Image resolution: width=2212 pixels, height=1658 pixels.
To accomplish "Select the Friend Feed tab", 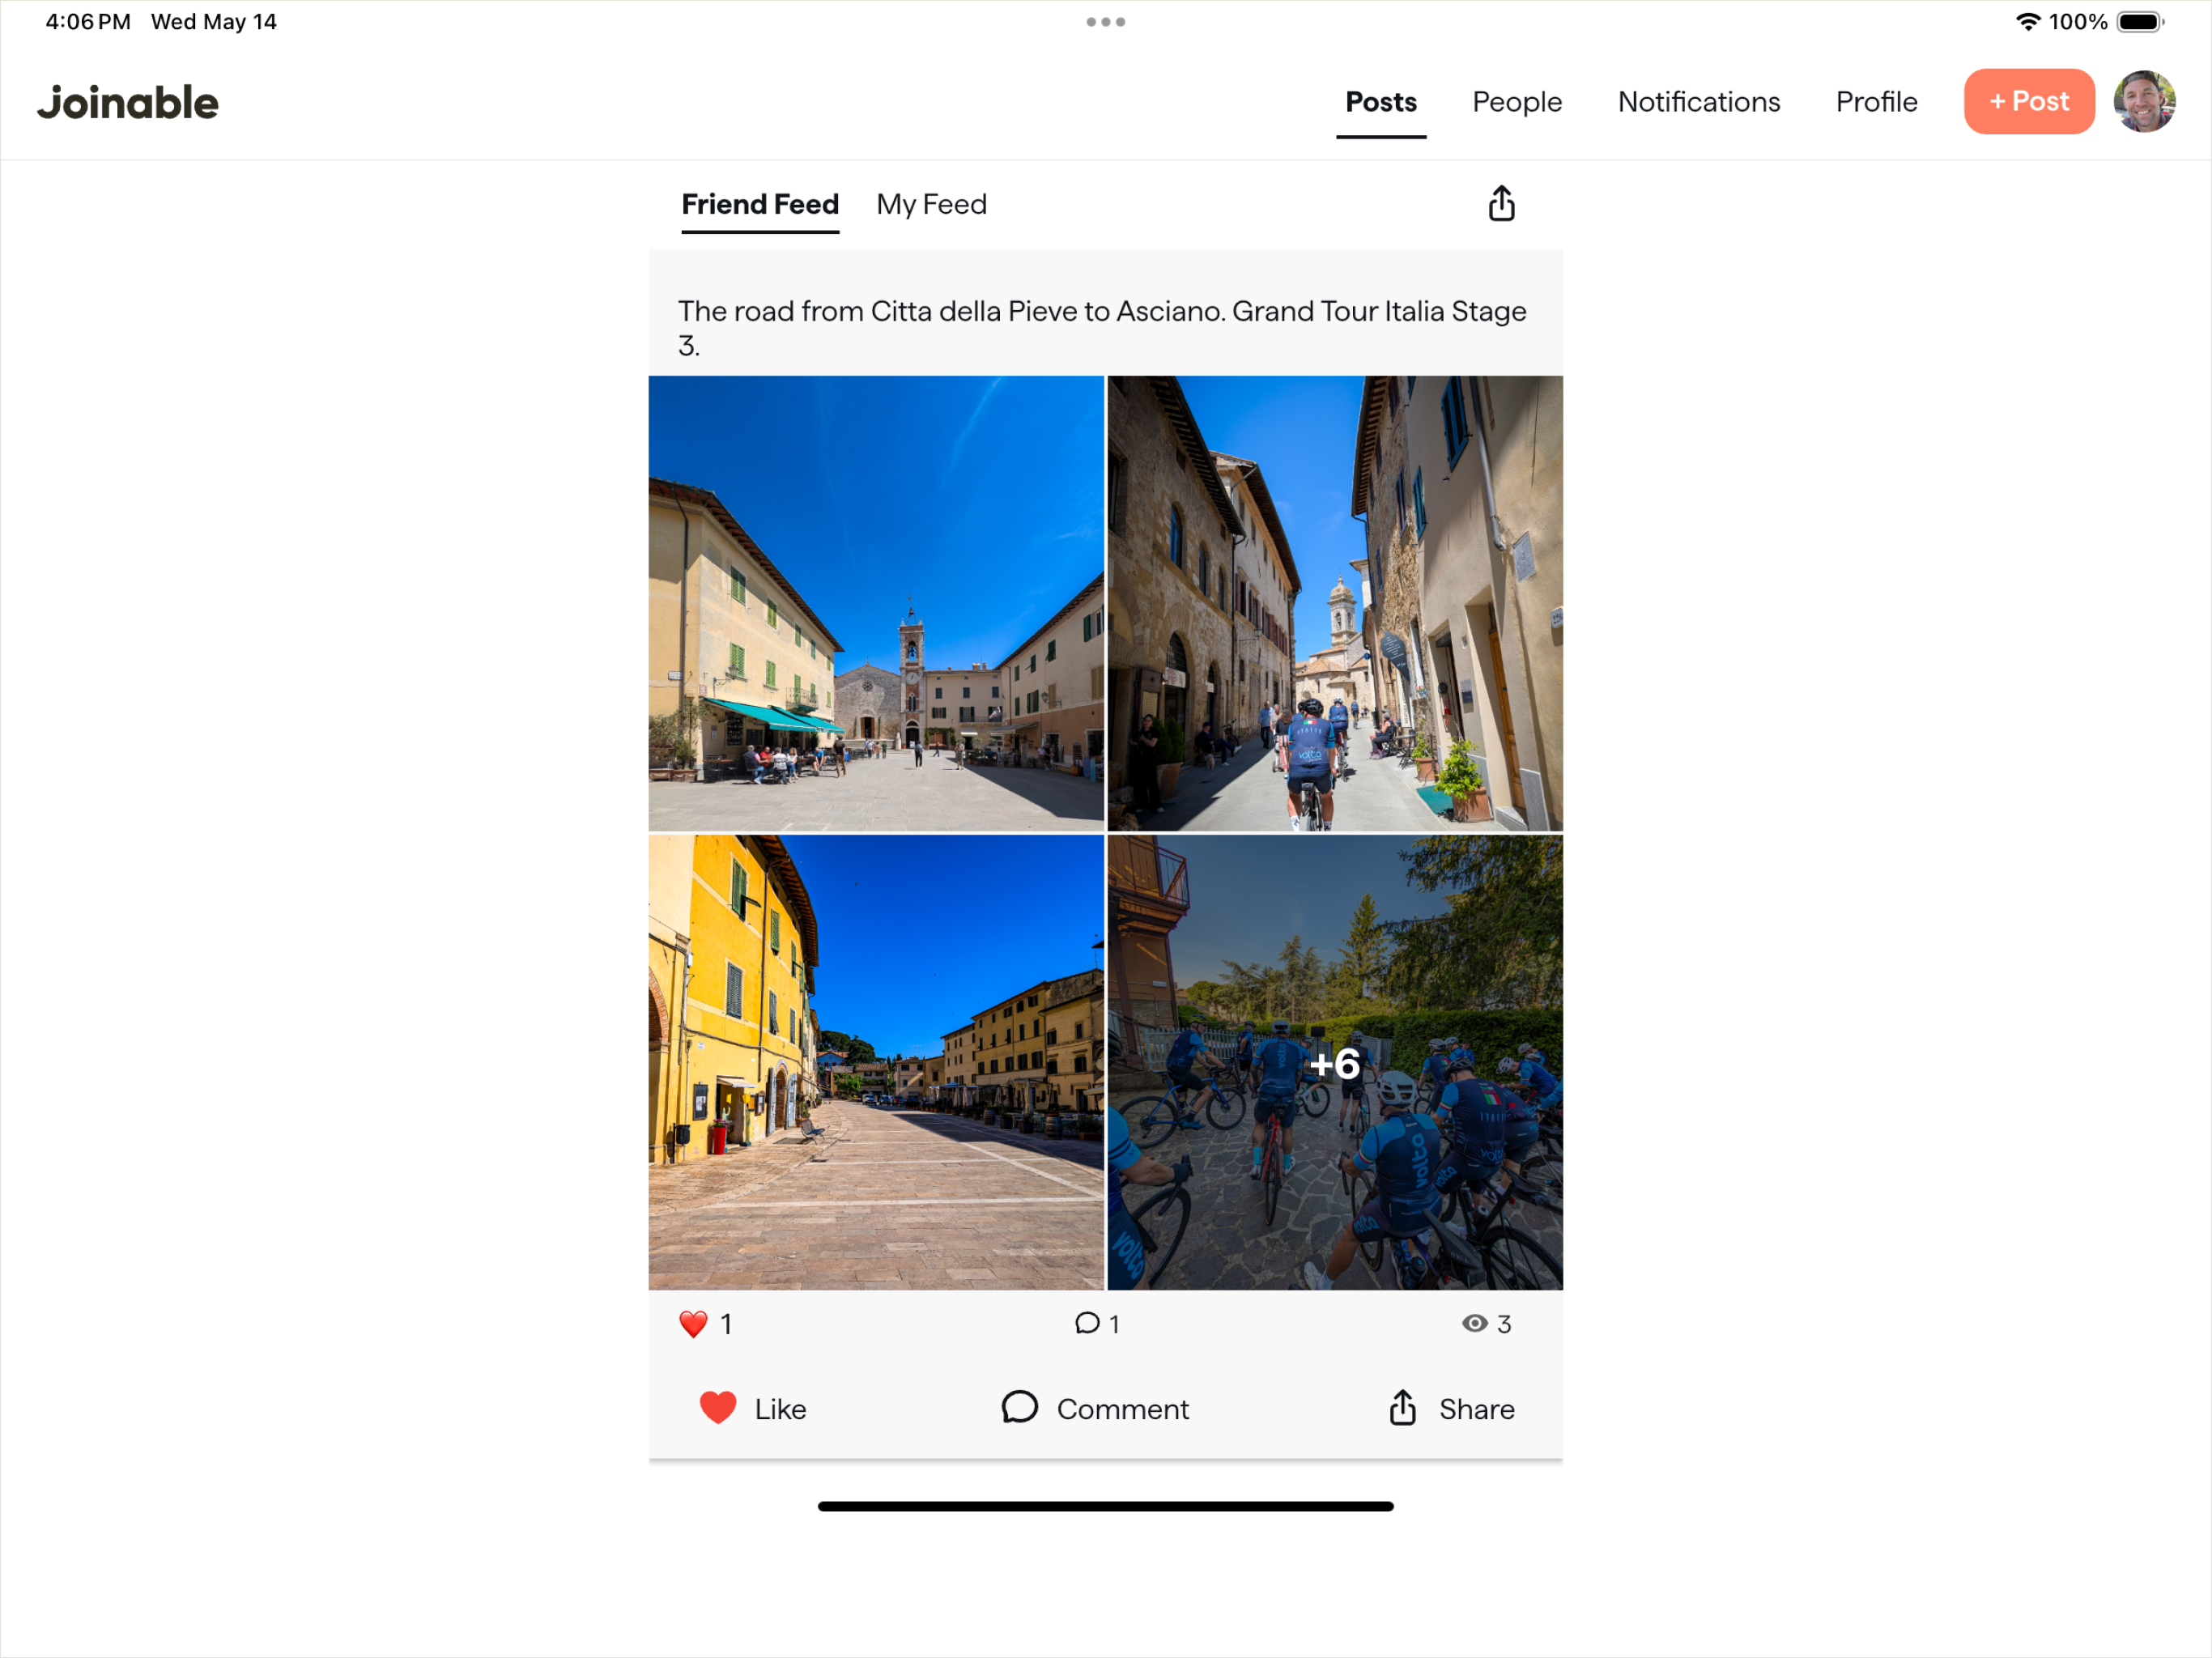I will (760, 205).
